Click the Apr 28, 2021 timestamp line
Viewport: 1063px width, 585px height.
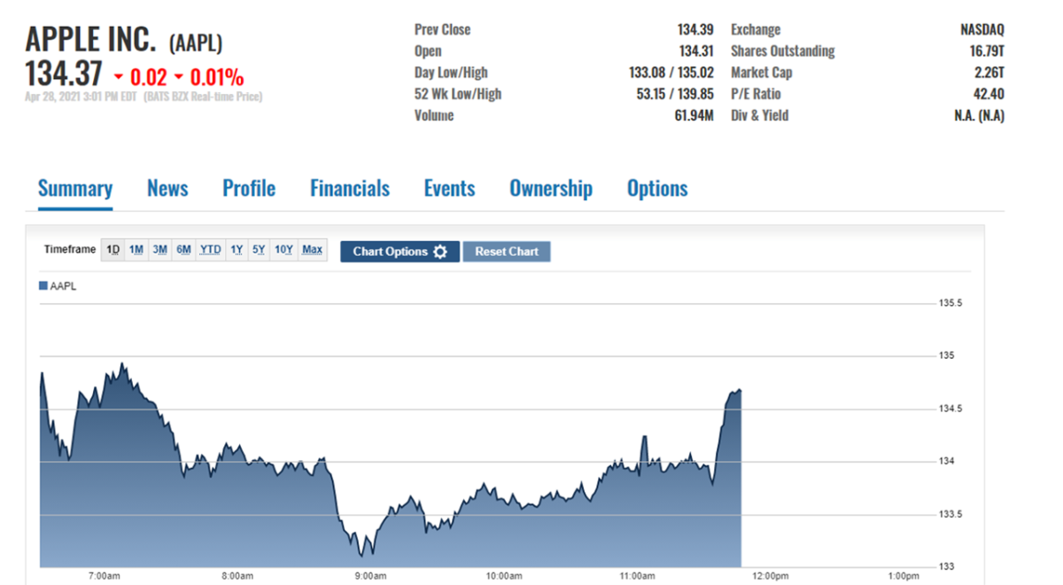pos(144,97)
